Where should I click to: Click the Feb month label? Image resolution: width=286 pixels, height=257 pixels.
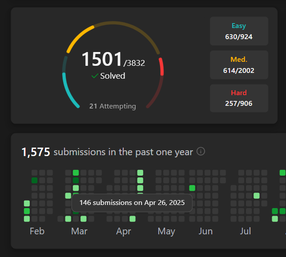coord(37,231)
